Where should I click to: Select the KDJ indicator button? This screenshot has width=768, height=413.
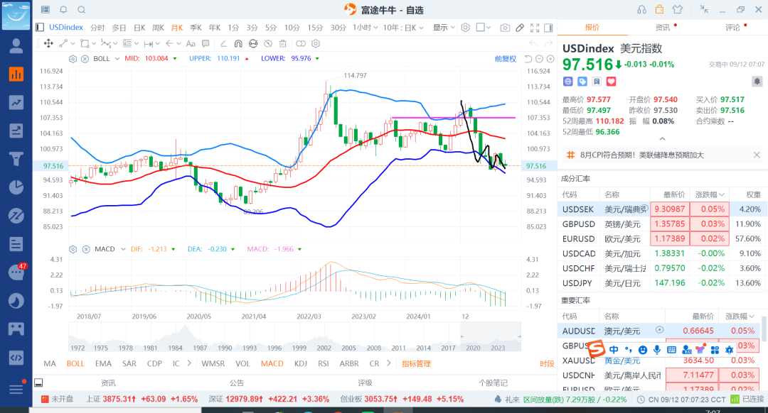(x=301, y=363)
